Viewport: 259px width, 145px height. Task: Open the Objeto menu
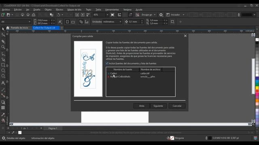coord(48,10)
